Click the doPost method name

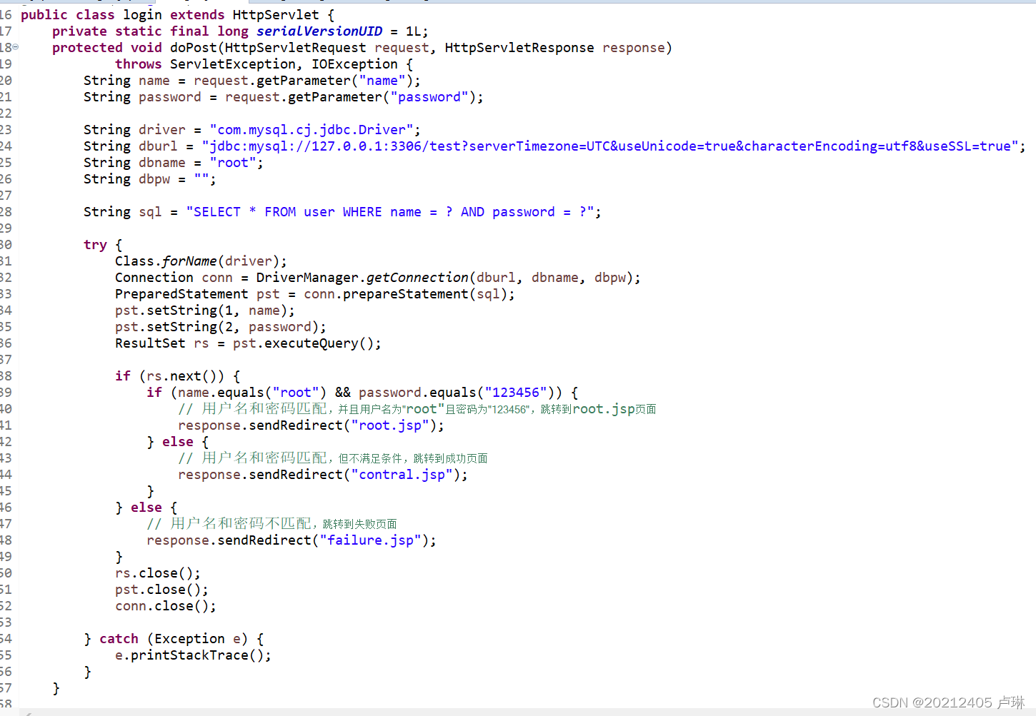pyautogui.click(x=194, y=48)
